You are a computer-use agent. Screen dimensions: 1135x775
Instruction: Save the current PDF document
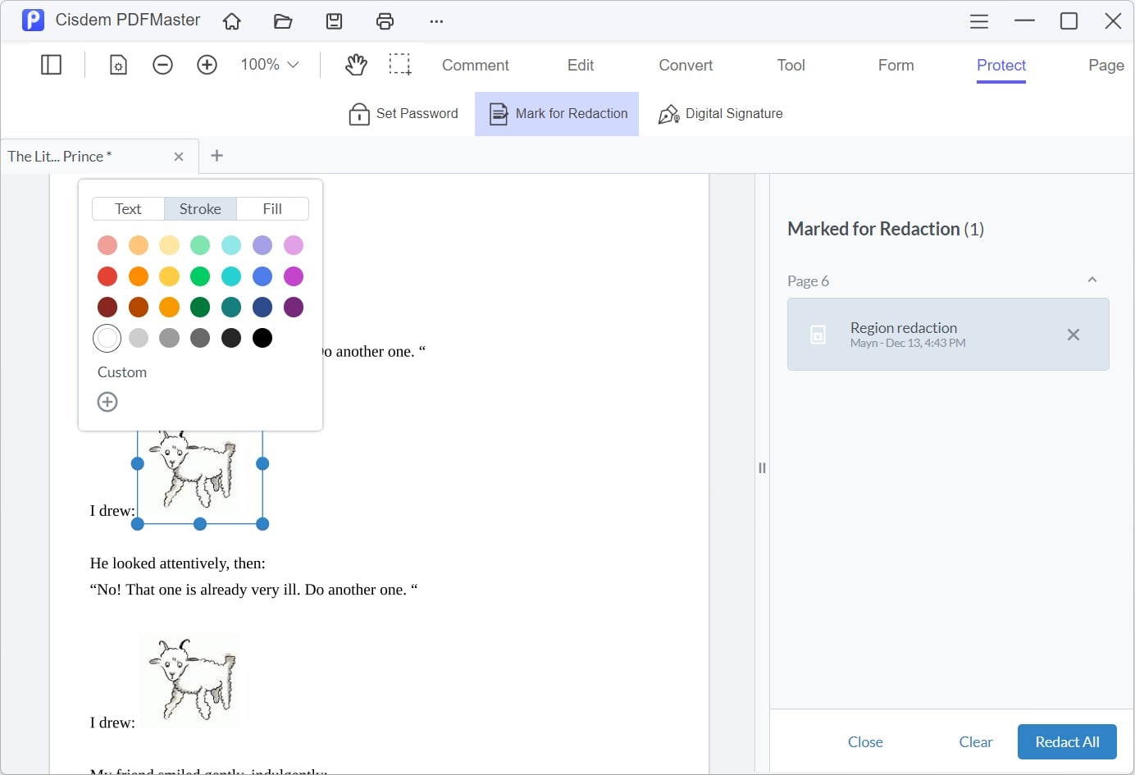click(x=334, y=21)
